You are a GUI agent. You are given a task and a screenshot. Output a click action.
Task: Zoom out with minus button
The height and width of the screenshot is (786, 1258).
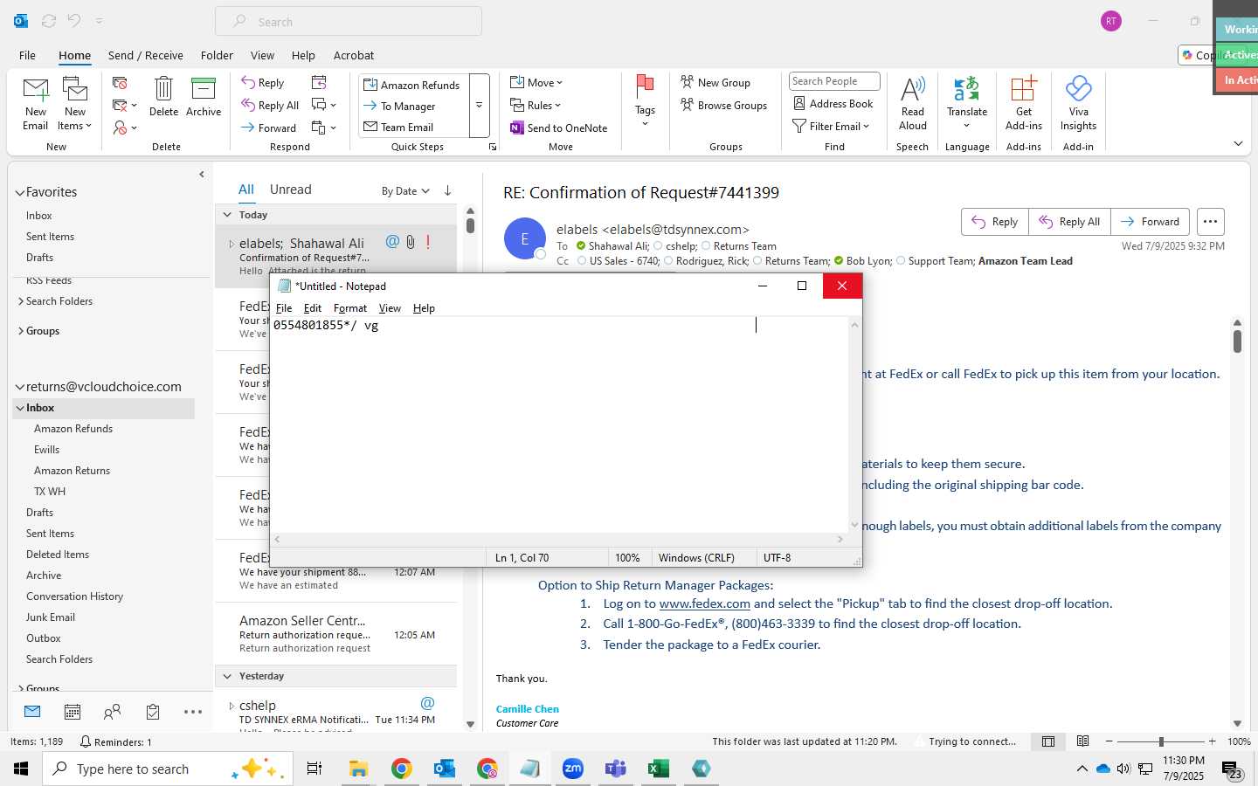[x=1109, y=741]
